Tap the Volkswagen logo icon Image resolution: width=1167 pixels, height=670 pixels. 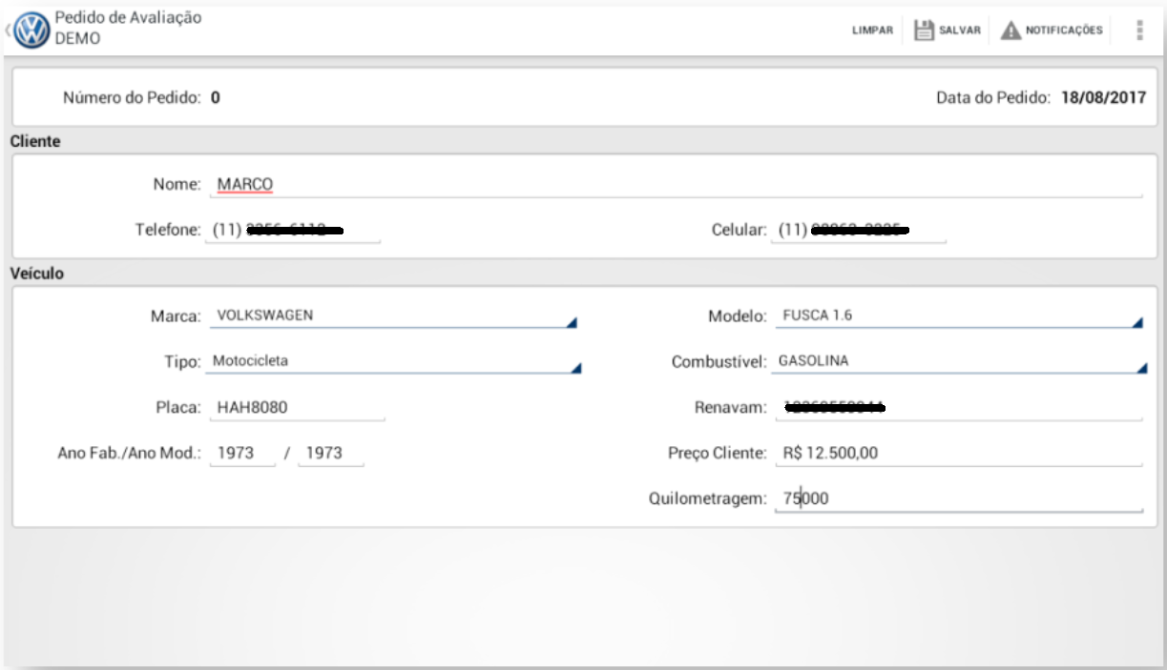point(31,30)
